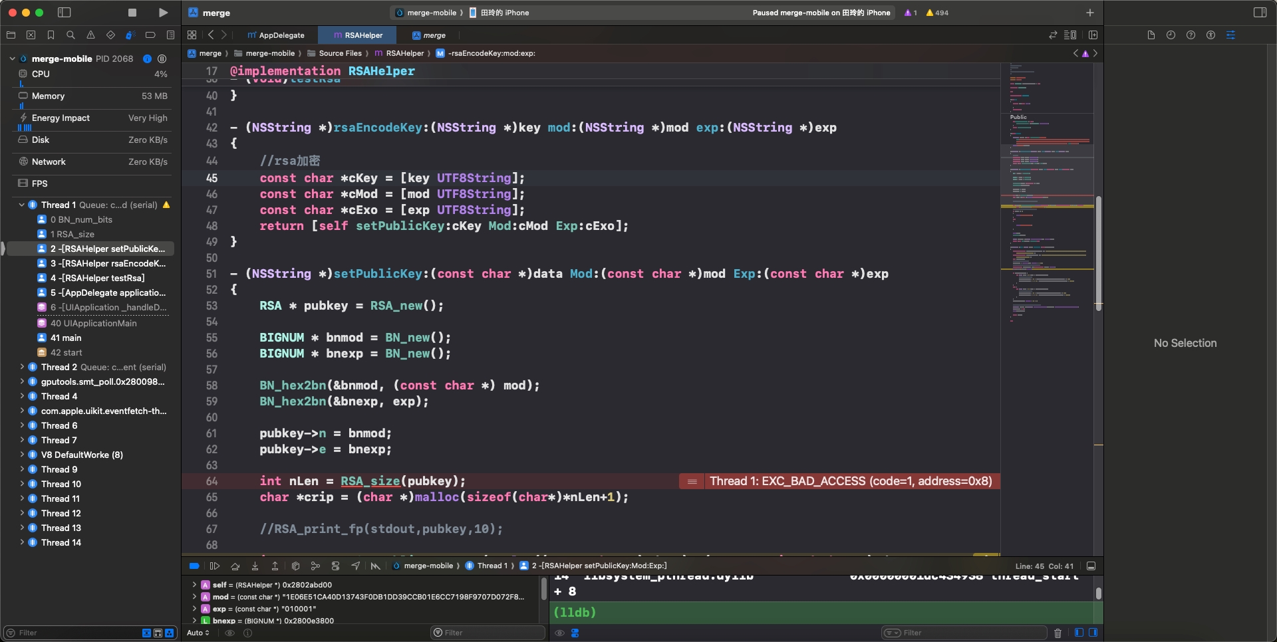Viewport: 1277px width, 642px height.
Task: Open the Debug Memory Graph
Action: [x=315, y=566]
